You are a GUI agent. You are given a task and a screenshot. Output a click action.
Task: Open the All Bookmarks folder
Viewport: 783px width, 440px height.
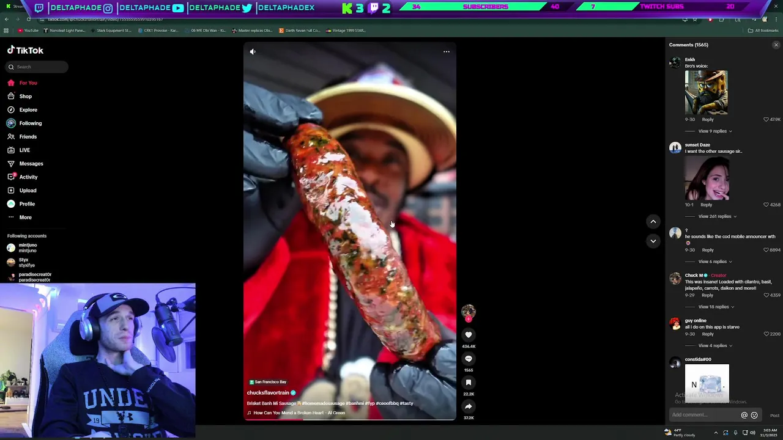click(763, 31)
